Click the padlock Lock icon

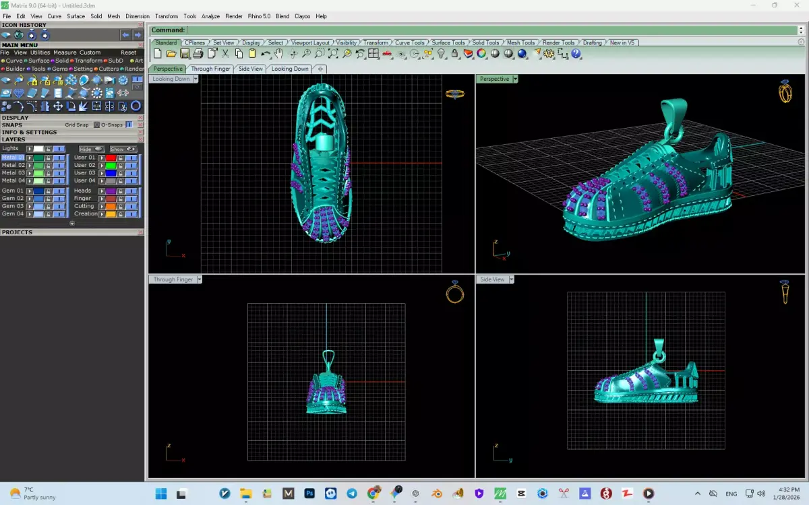click(x=454, y=53)
